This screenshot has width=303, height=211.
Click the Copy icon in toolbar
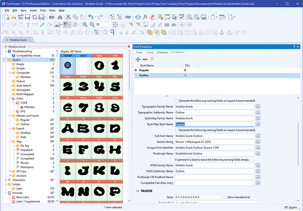coord(76,17)
